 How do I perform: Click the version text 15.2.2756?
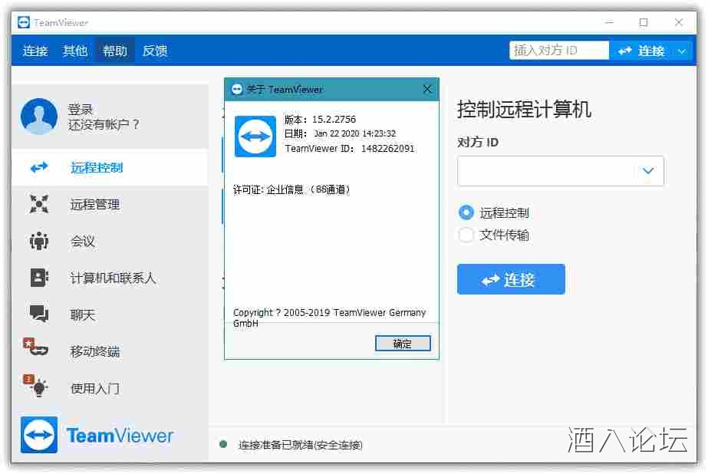[x=334, y=119]
